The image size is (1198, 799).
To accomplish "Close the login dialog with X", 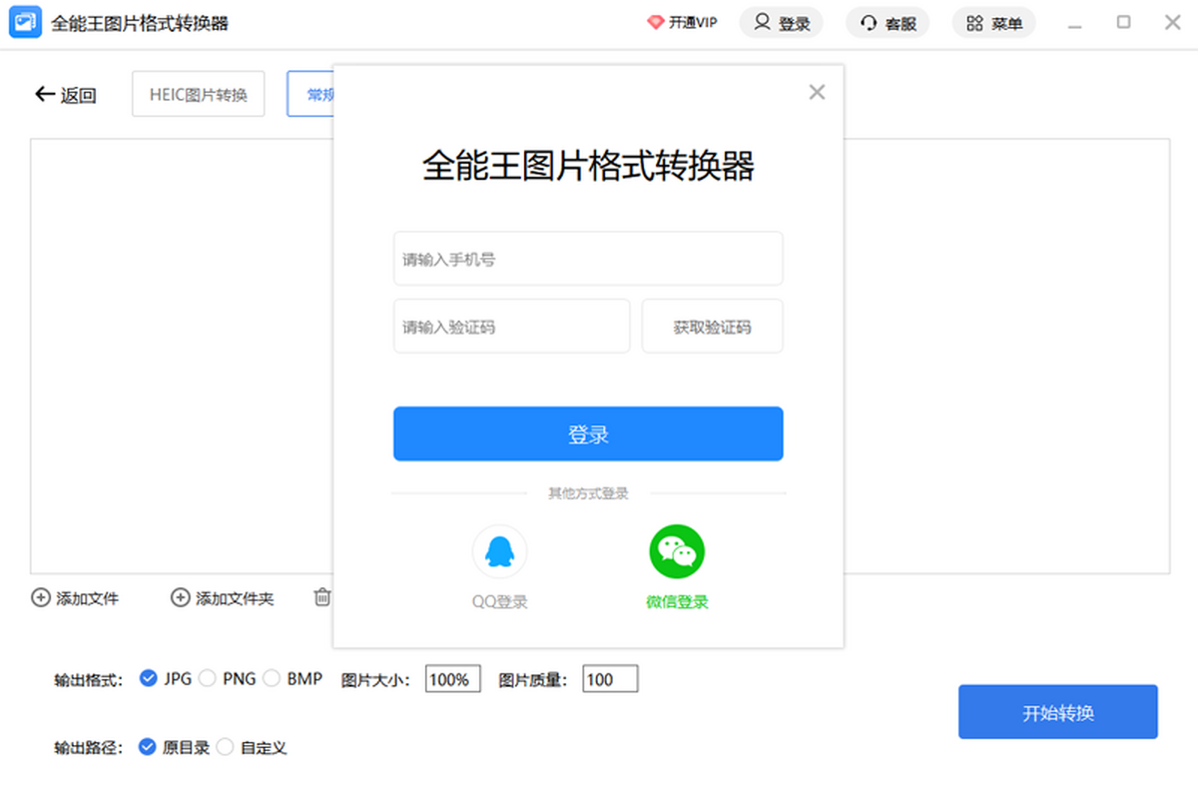I will point(817,93).
